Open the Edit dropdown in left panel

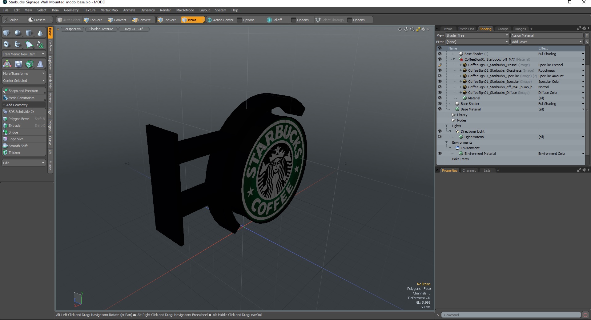click(x=24, y=163)
